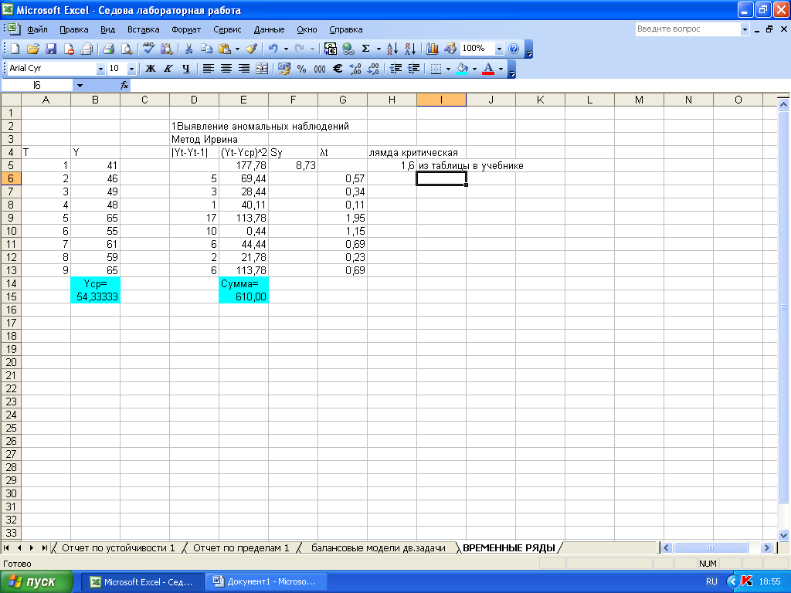Expand the Name Box dropdown arrow
This screenshot has height=593, width=791.
[x=80, y=86]
